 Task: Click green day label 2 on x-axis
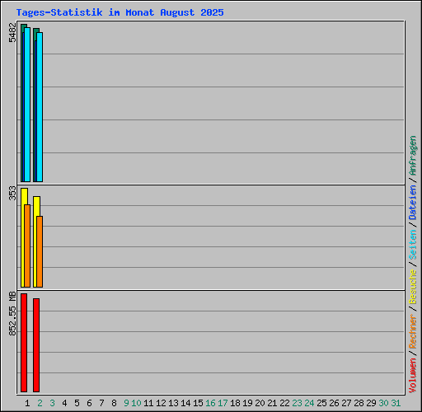click(x=40, y=403)
